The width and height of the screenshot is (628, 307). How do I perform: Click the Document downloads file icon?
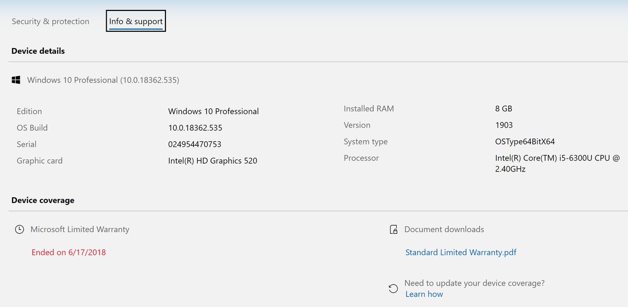(x=394, y=230)
